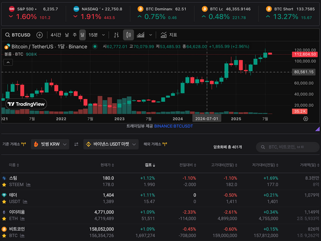Expand the 15분 interval dropdown
This screenshot has width=321, height=241.
103,35
